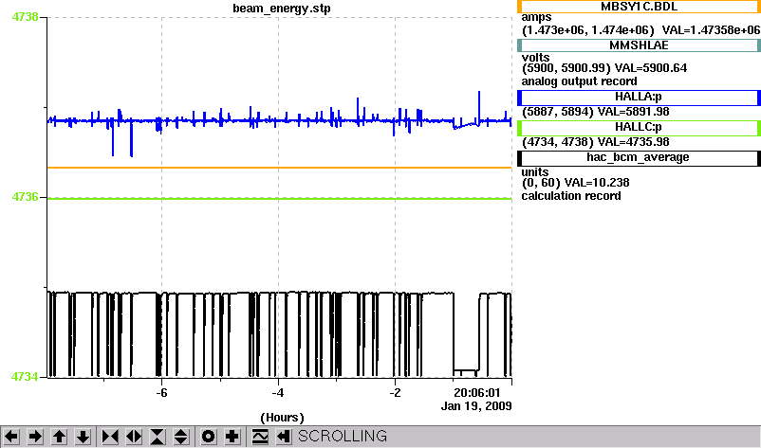Click the Jan 19, 2009 date label
The width and height of the screenshot is (761, 448).
point(476,406)
